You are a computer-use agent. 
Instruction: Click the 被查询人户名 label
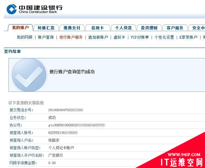point(21,140)
